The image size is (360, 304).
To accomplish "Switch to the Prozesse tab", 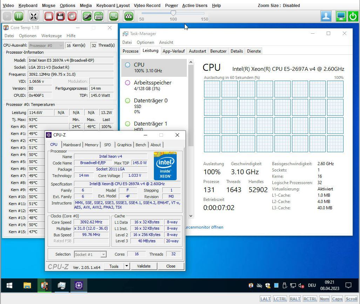I will point(130,51).
